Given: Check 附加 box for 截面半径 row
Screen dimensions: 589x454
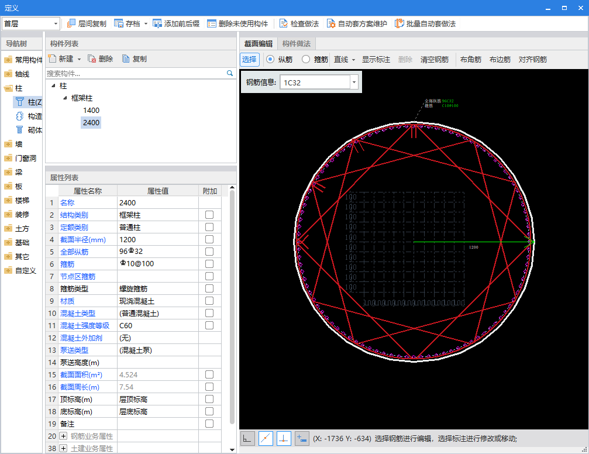Looking at the screenshot, I should pos(209,239).
